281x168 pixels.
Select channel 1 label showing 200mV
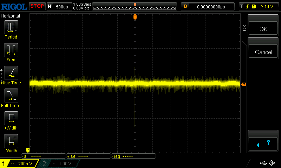point(19,163)
